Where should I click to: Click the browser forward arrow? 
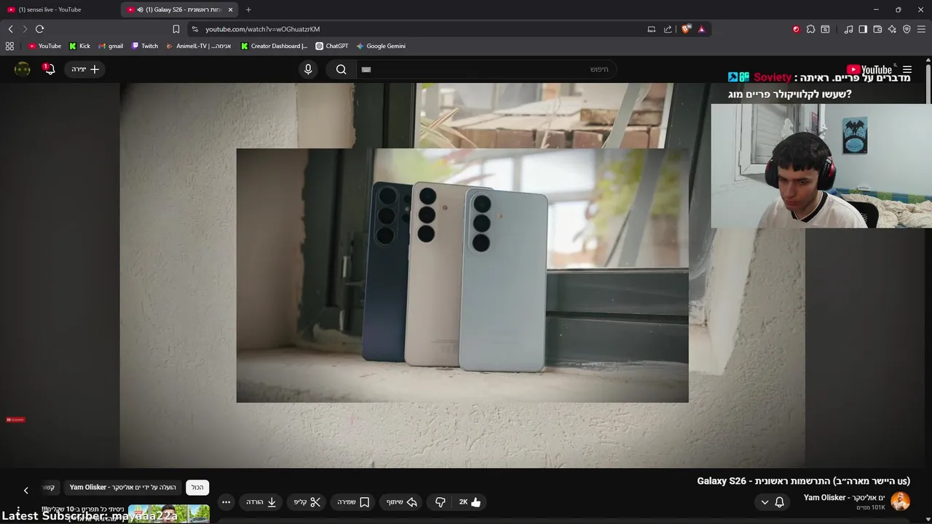(25, 29)
